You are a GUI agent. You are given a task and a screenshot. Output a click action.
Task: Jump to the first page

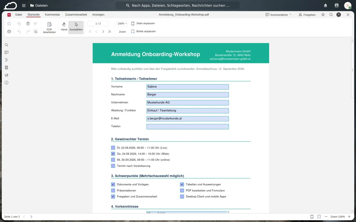pyautogui.click(x=90, y=31)
